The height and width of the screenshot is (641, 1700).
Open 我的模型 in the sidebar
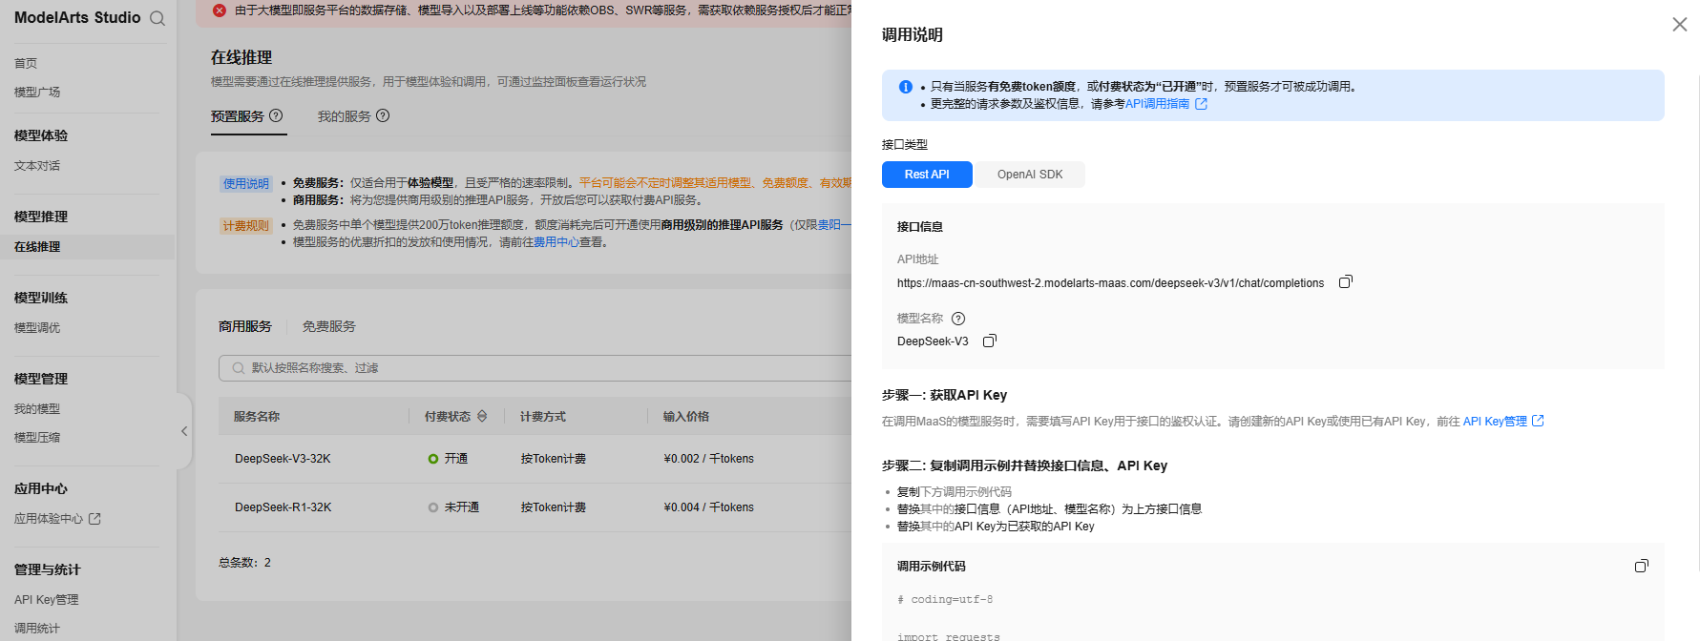coord(37,408)
